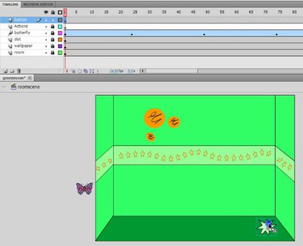Toggle lock on the wallpaper layer
This screenshot has width=303, height=246.
[x=53, y=46]
